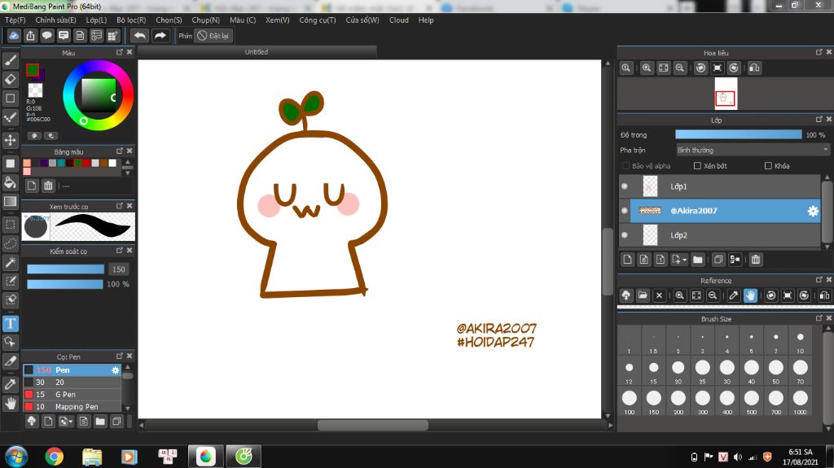
Task: Click the Windows Start button
Action: (16, 457)
